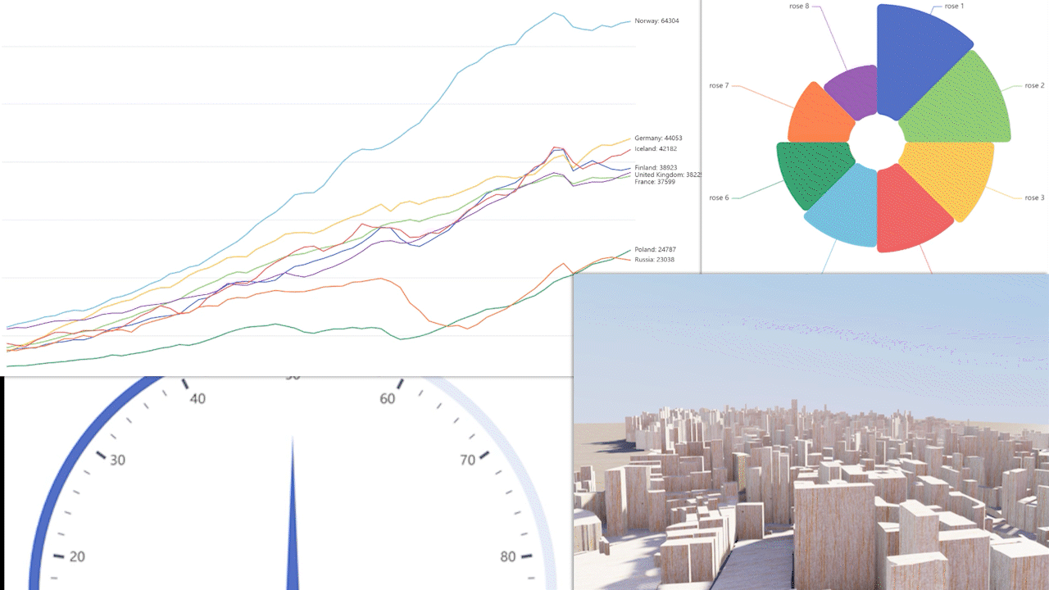Select the rose 6 callout label
Screen dimensions: 1049x590
pyautogui.click(x=718, y=197)
